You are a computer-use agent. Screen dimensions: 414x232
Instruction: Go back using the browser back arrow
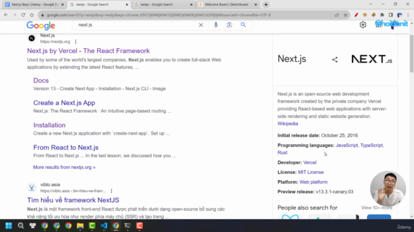[x=6, y=15]
